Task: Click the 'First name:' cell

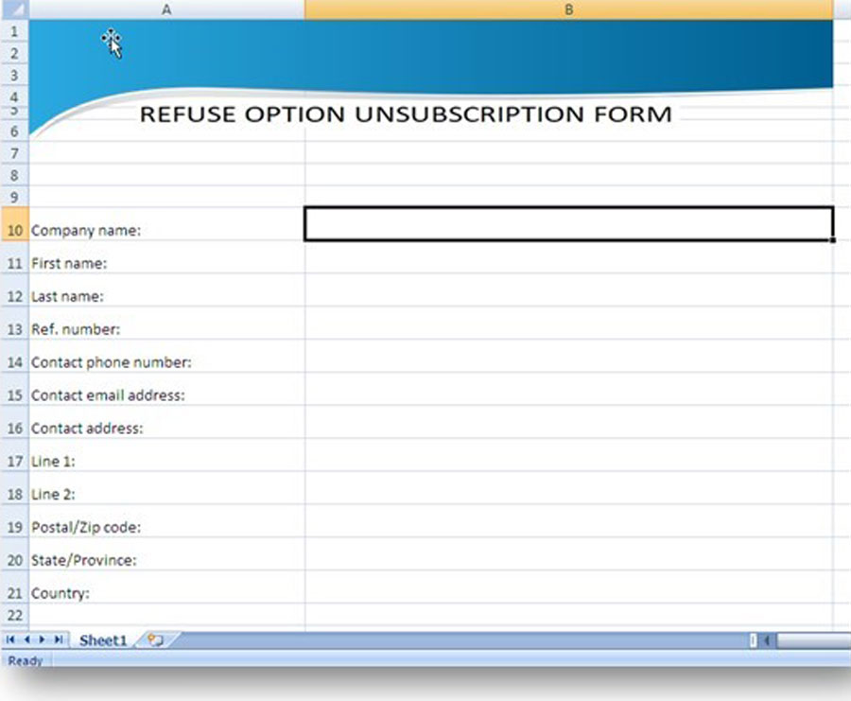Action: 166,256
